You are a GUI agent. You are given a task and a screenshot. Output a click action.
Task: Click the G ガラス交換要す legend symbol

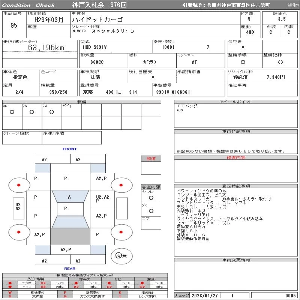(65, 296)
